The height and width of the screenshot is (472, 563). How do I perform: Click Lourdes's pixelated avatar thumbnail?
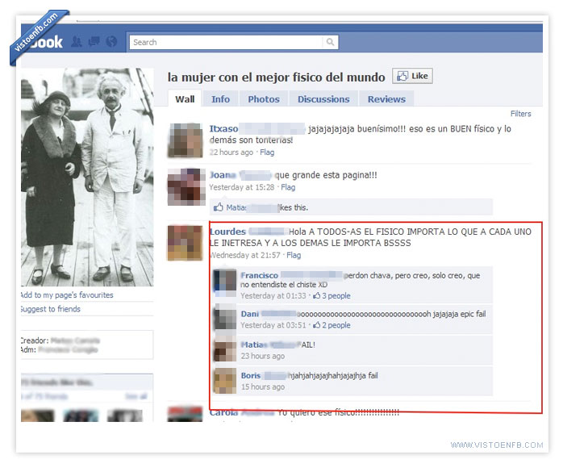tap(186, 243)
